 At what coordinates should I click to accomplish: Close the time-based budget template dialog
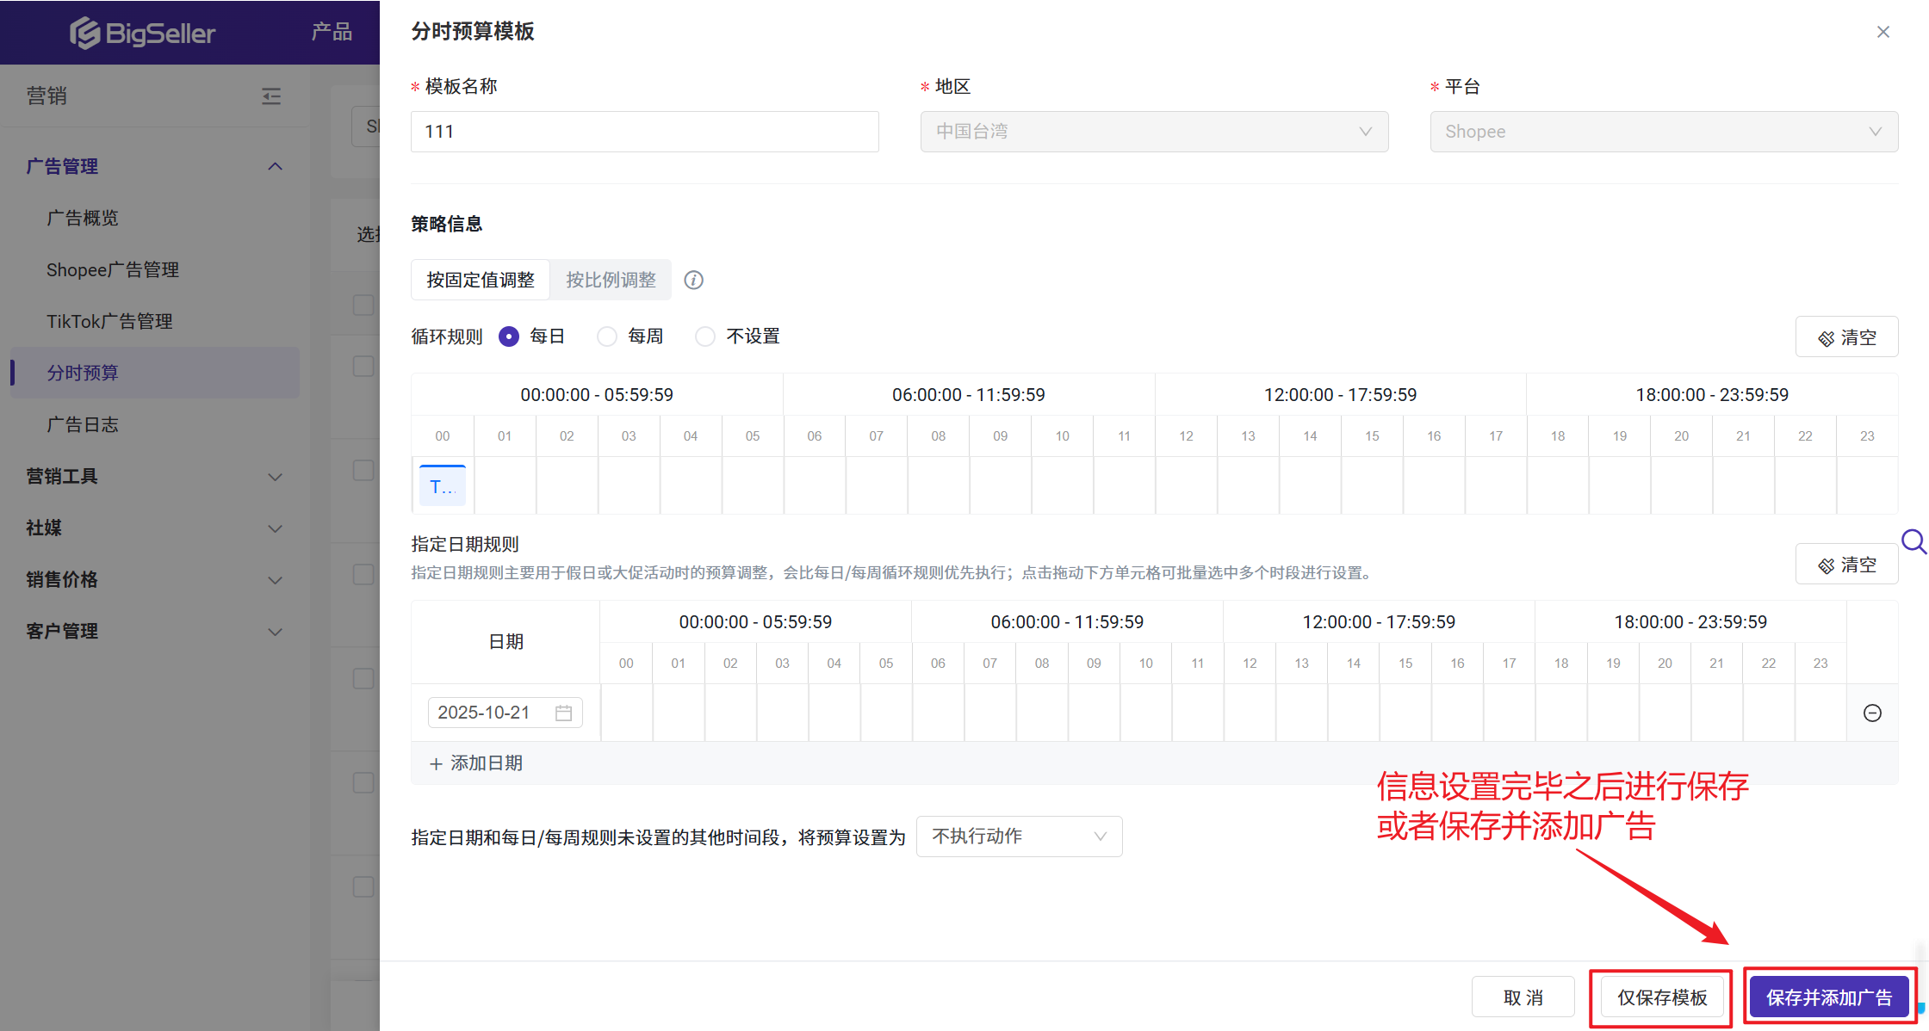(1882, 32)
